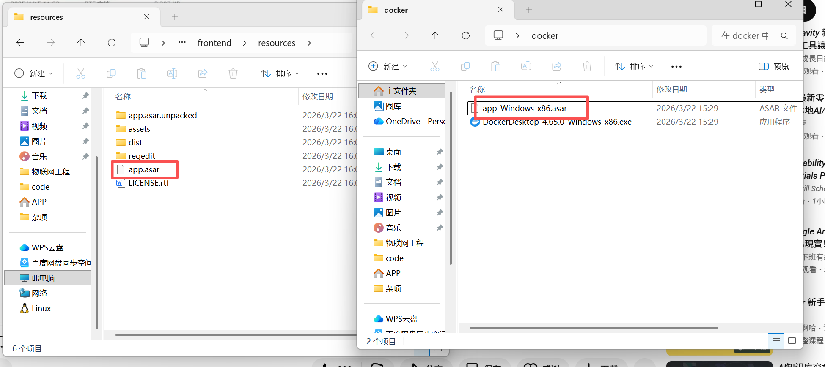825x367 pixels.
Task: Select dist folder
Action: pyautogui.click(x=135, y=142)
